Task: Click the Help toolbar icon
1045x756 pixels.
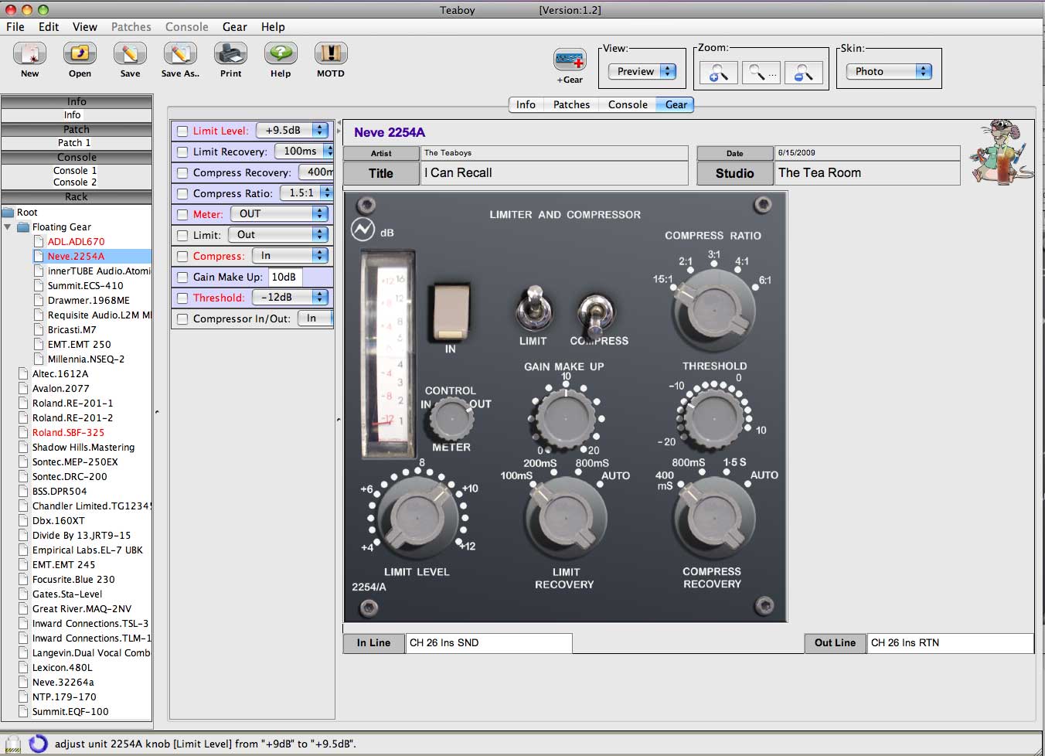Action: coord(281,53)
